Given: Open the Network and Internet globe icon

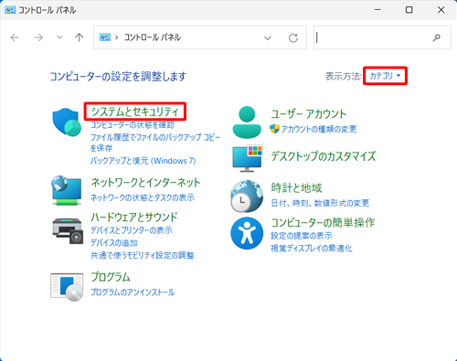Looking at the screenshot, I should click(x=67, y=190).
